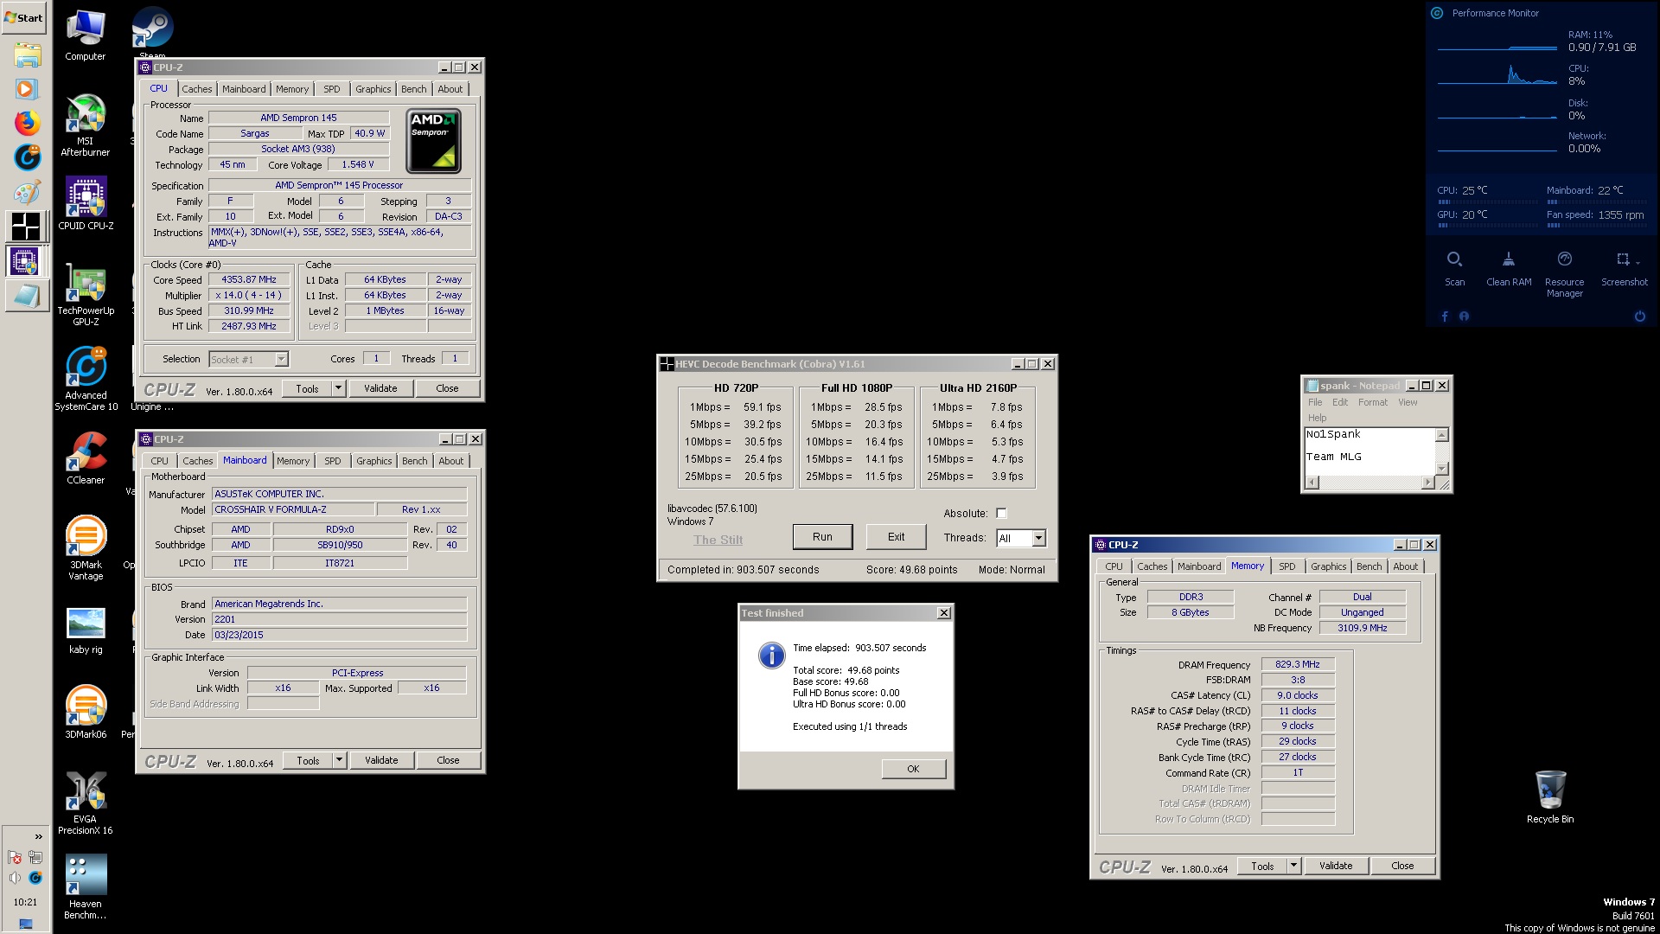Open the Threads dropdown in HEVC Benchmark
This screenshot has height=934, width=1660.
tap(1038, 538)
